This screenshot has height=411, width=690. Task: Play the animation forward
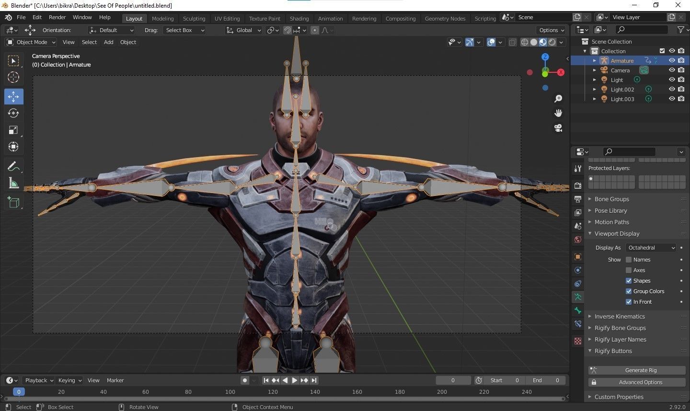coord(295,380)
